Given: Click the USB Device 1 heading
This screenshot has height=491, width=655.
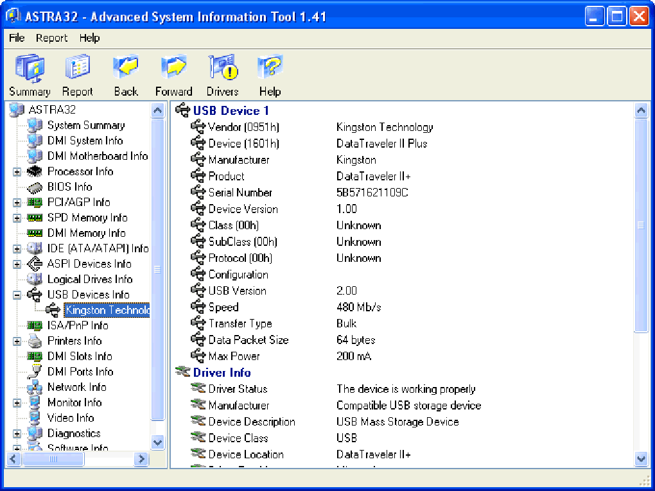Looking at the screenshot, I should click(231, 110).
